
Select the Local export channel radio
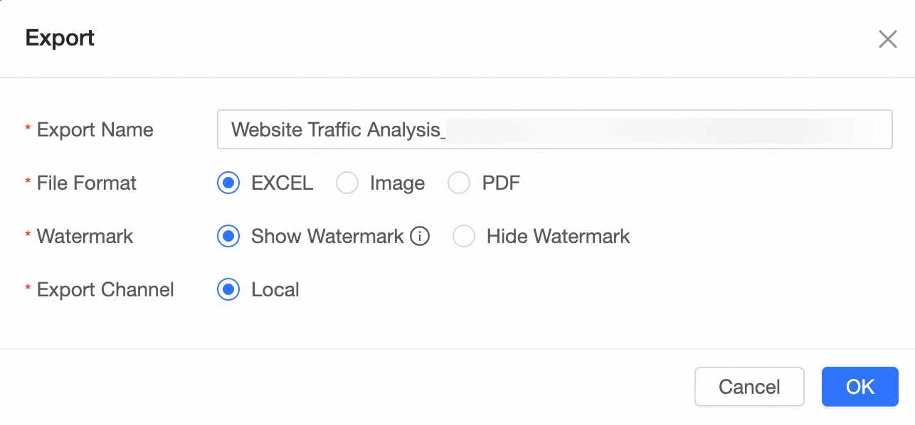(228, 290)
